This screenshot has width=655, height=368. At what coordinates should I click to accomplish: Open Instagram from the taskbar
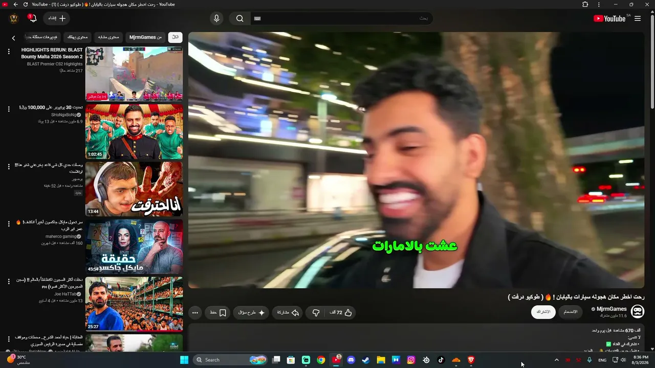[x=411, y=360]
